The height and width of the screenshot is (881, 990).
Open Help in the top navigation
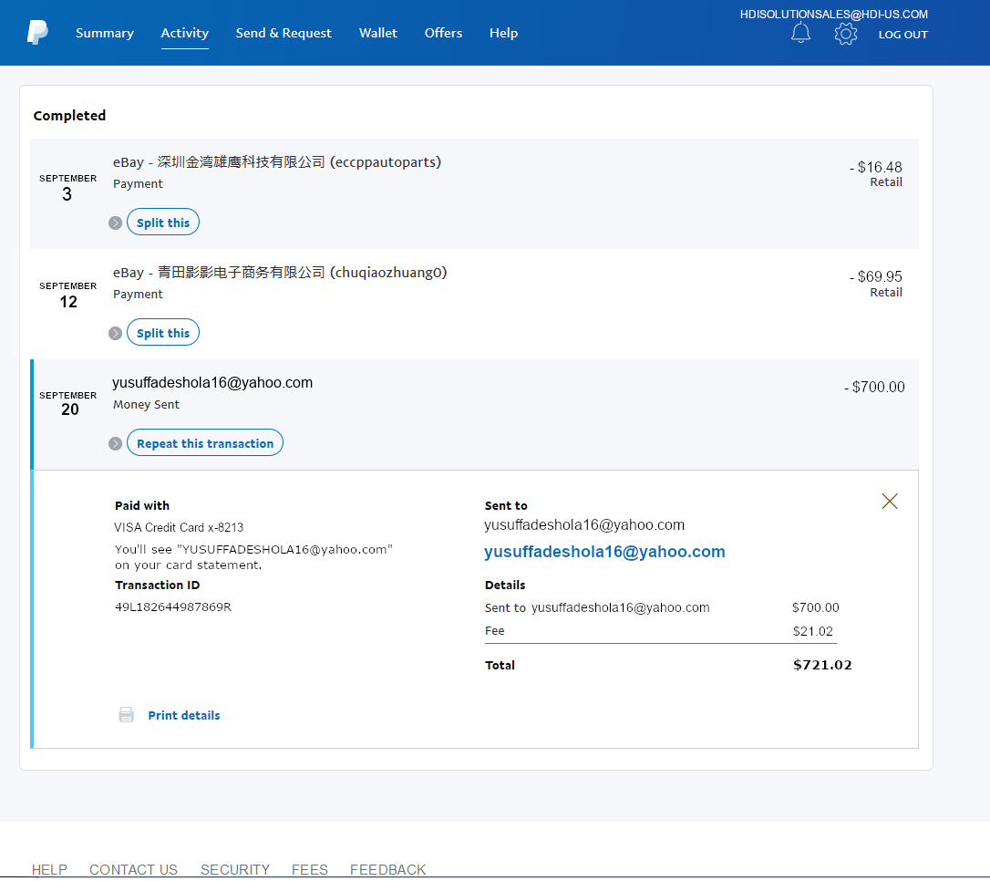pos(503,33)
